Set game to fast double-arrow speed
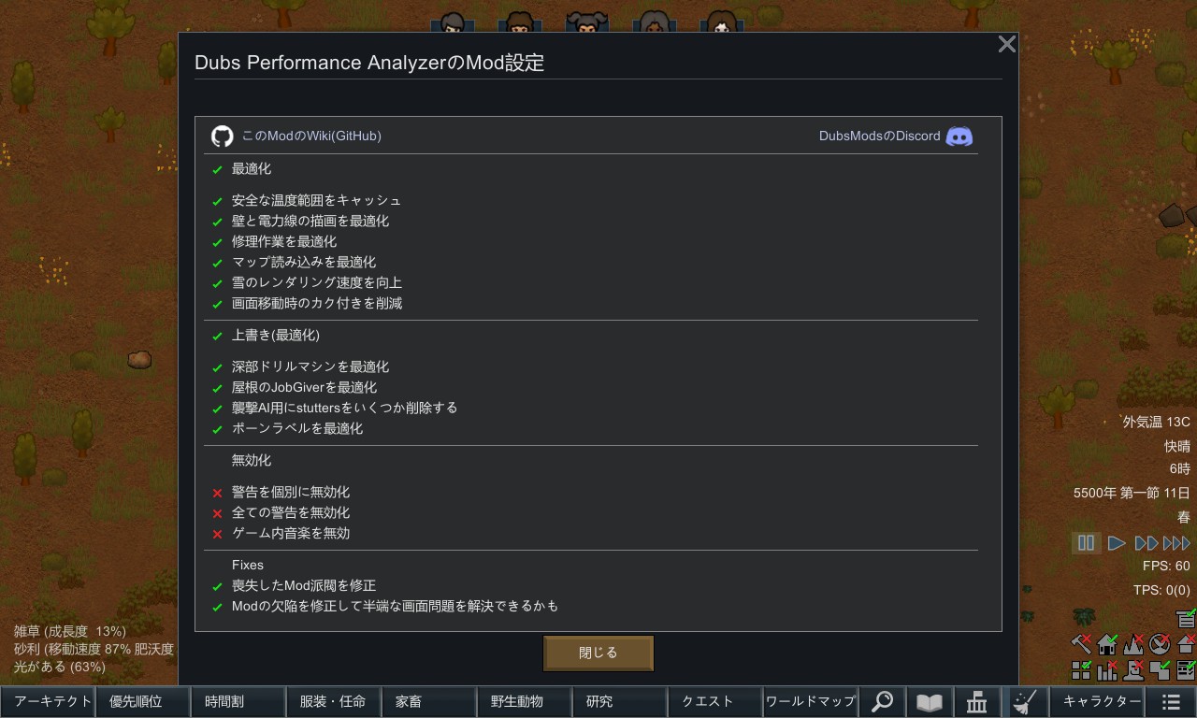The height and width of the screenshot is (718, 1197). point(1147,542)
